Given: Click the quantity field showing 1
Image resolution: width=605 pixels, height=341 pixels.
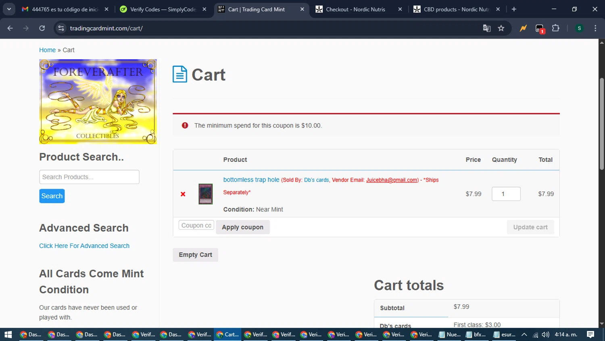Looking at the screenshot, I should point(506,194).
